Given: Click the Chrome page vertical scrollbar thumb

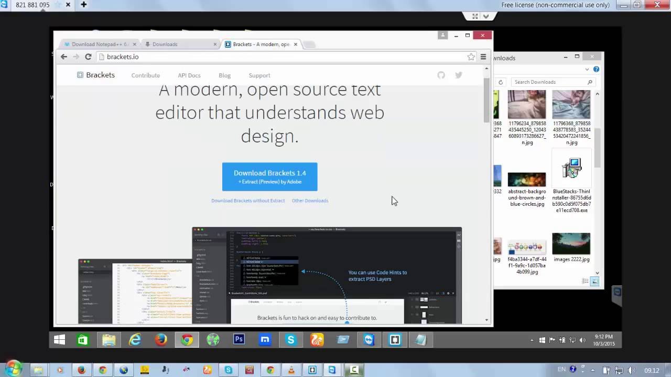Looking at the screenshot, I should (x=486, y=99).
